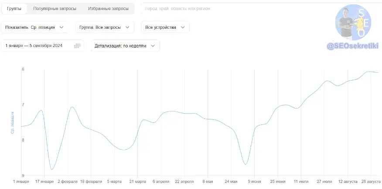Click the 11 июля date marker

[x=300, y=182]
